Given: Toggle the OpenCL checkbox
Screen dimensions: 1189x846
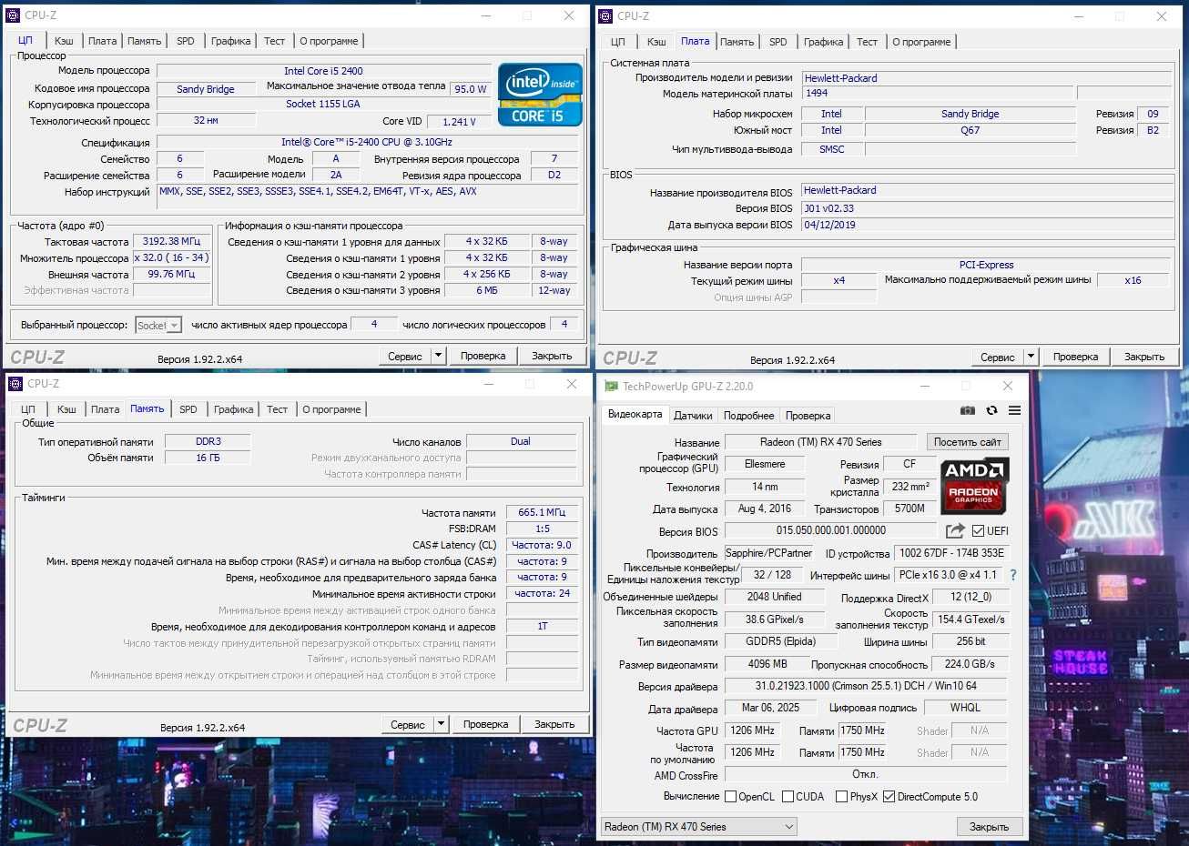Looking at the screenshot, I should click(730, 797).
